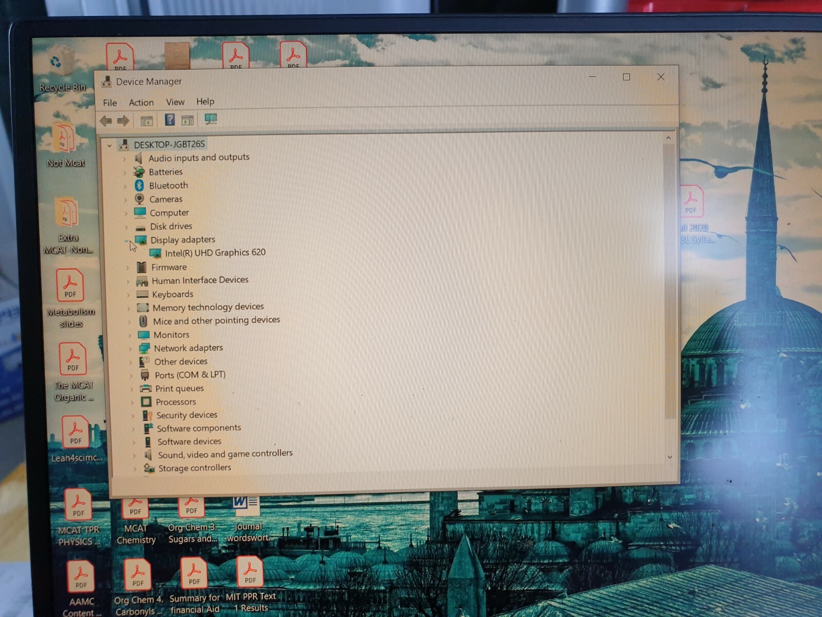Click the Audio inputs and outputs speaker icon
Viewport: 822px width, 617px height.
[138, 158]
